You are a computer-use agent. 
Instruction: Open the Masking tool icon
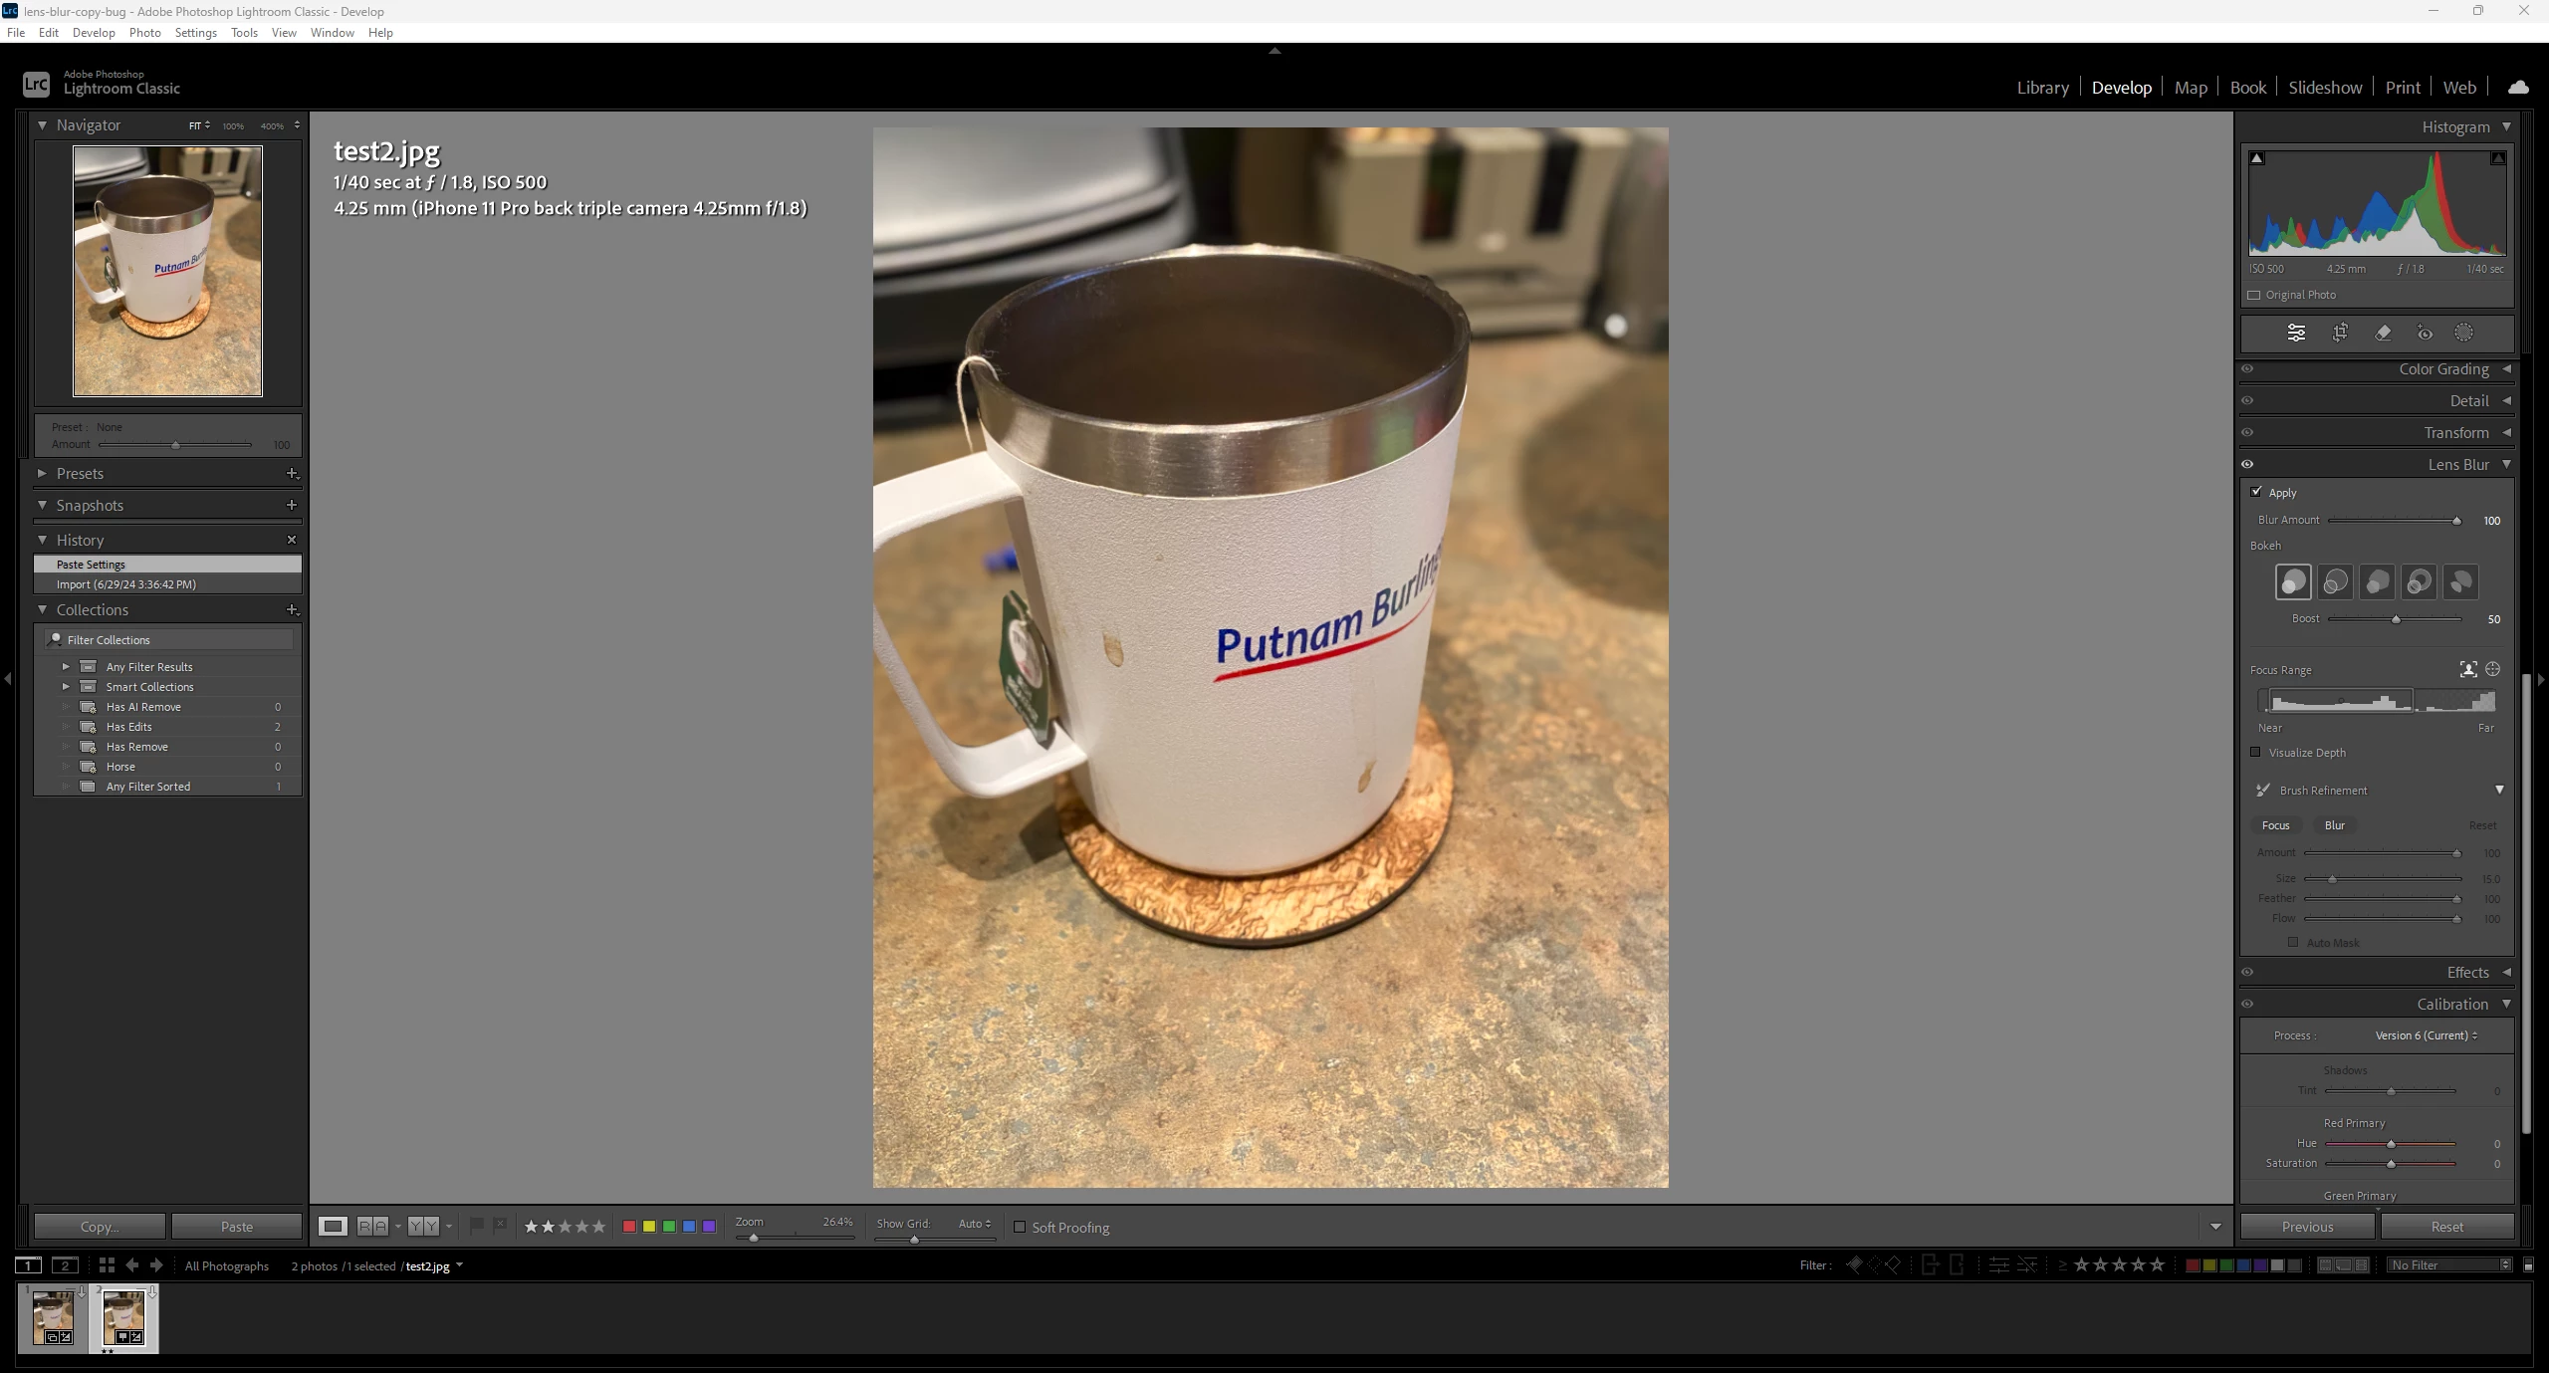click(2463, 333)
